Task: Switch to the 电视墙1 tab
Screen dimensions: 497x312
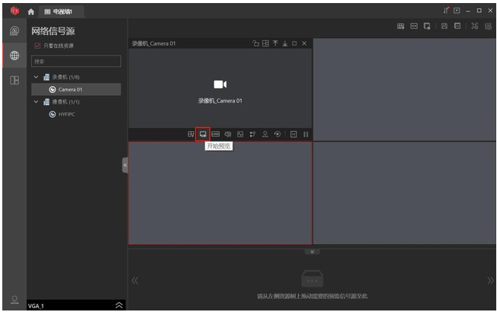Action: pyautogui.click(x=65, y=11)
